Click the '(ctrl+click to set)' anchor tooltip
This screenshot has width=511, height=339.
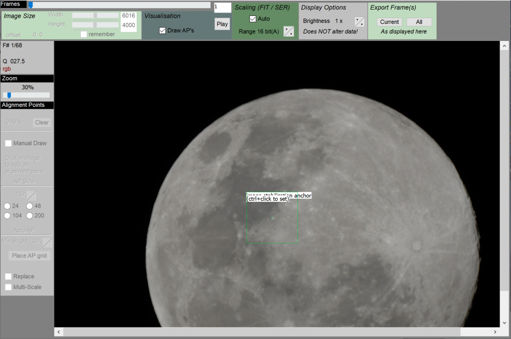click(268, 199)
